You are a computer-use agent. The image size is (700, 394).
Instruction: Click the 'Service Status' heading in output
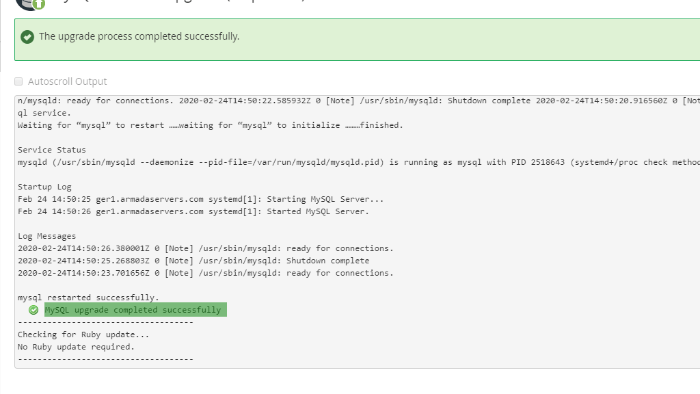click(x=52, y=150)
